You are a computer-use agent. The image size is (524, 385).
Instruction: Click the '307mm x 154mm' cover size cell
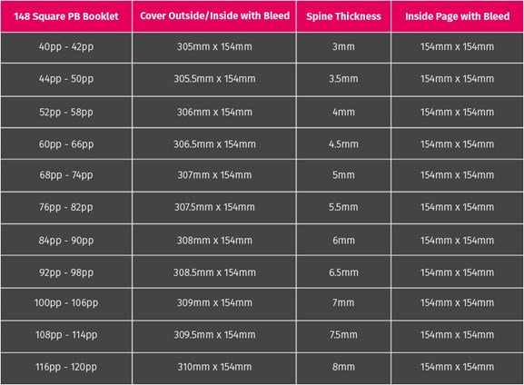tap(214, 175)
